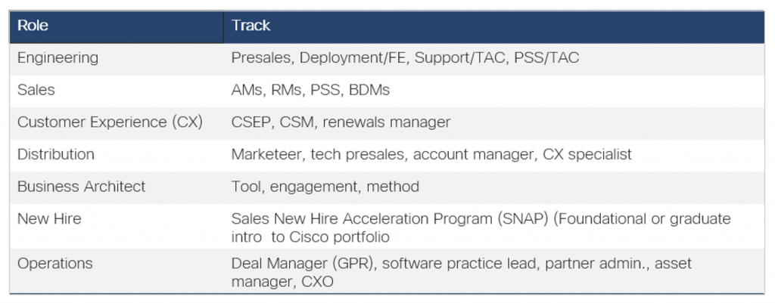Select the Track column header
The height and width of the screenshot is (303, 775).
click(251, 26)
